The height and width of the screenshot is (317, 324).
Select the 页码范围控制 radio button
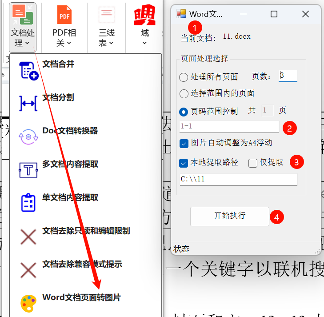[x=184, y=112]
